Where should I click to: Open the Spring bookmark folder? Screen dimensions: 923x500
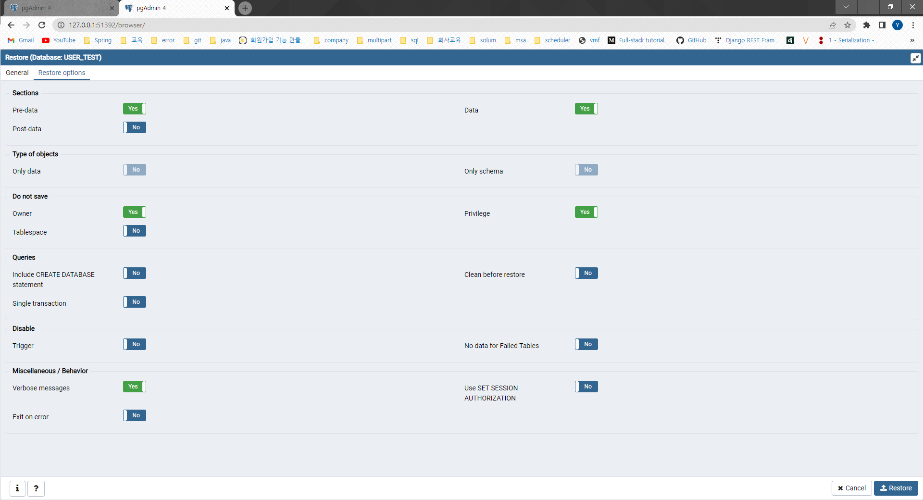98,40
